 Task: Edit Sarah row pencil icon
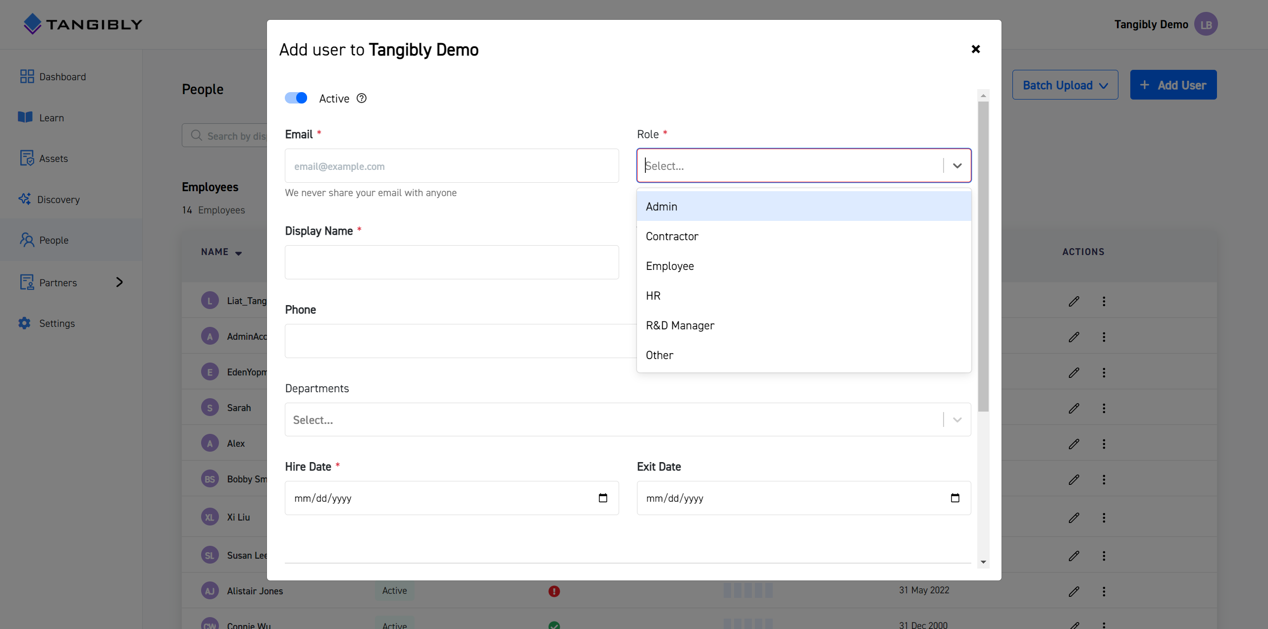tap(1074, 408)
